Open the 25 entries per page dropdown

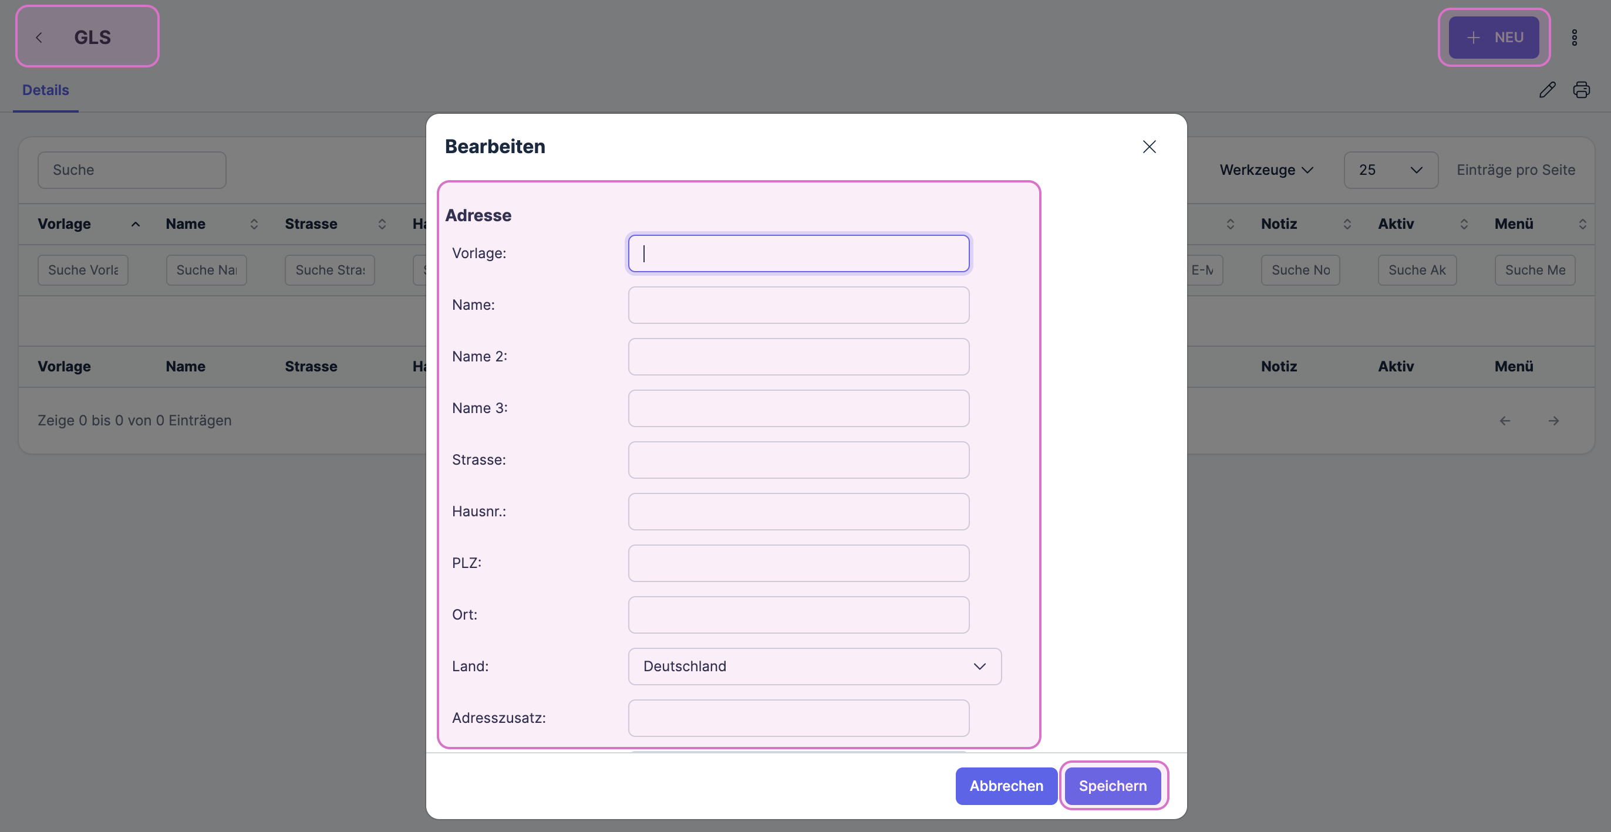click(1390, 170)
